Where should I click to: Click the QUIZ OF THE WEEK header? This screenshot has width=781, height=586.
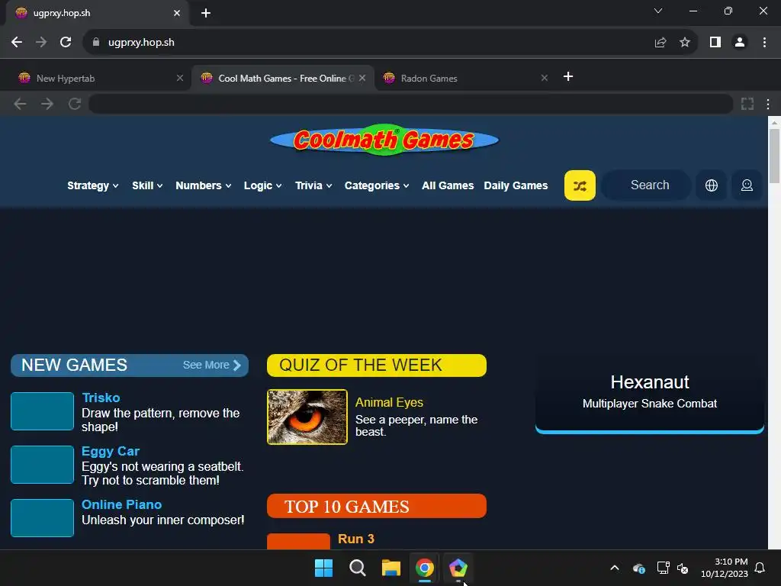377,365
